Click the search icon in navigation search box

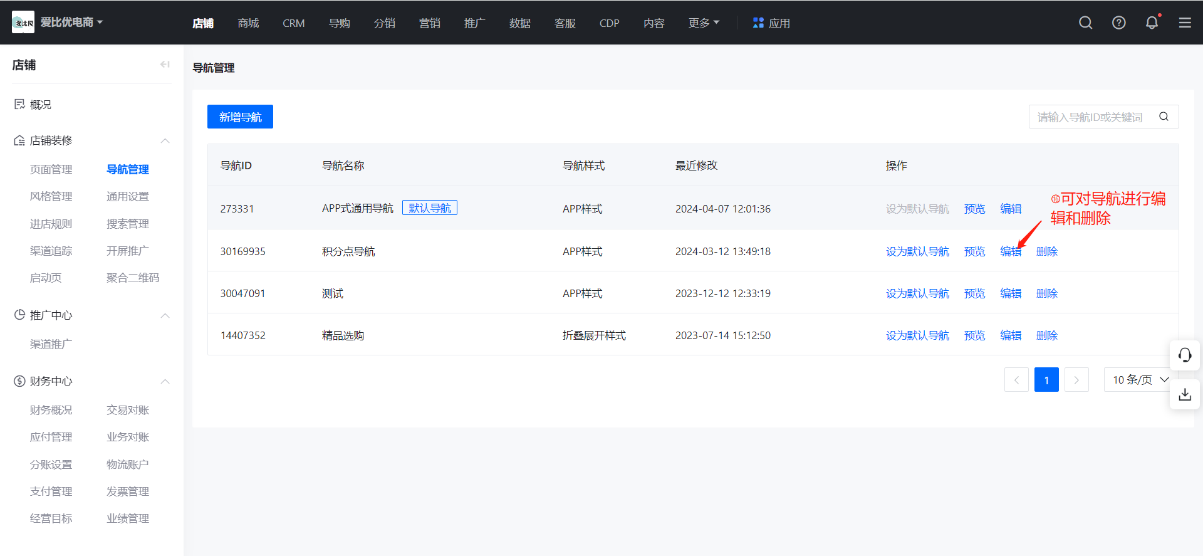tap(1164, 117)
